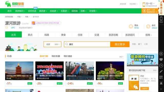Open 欣欣优选 in green navbar
The image size is (164, 92).
coord(32,11)
